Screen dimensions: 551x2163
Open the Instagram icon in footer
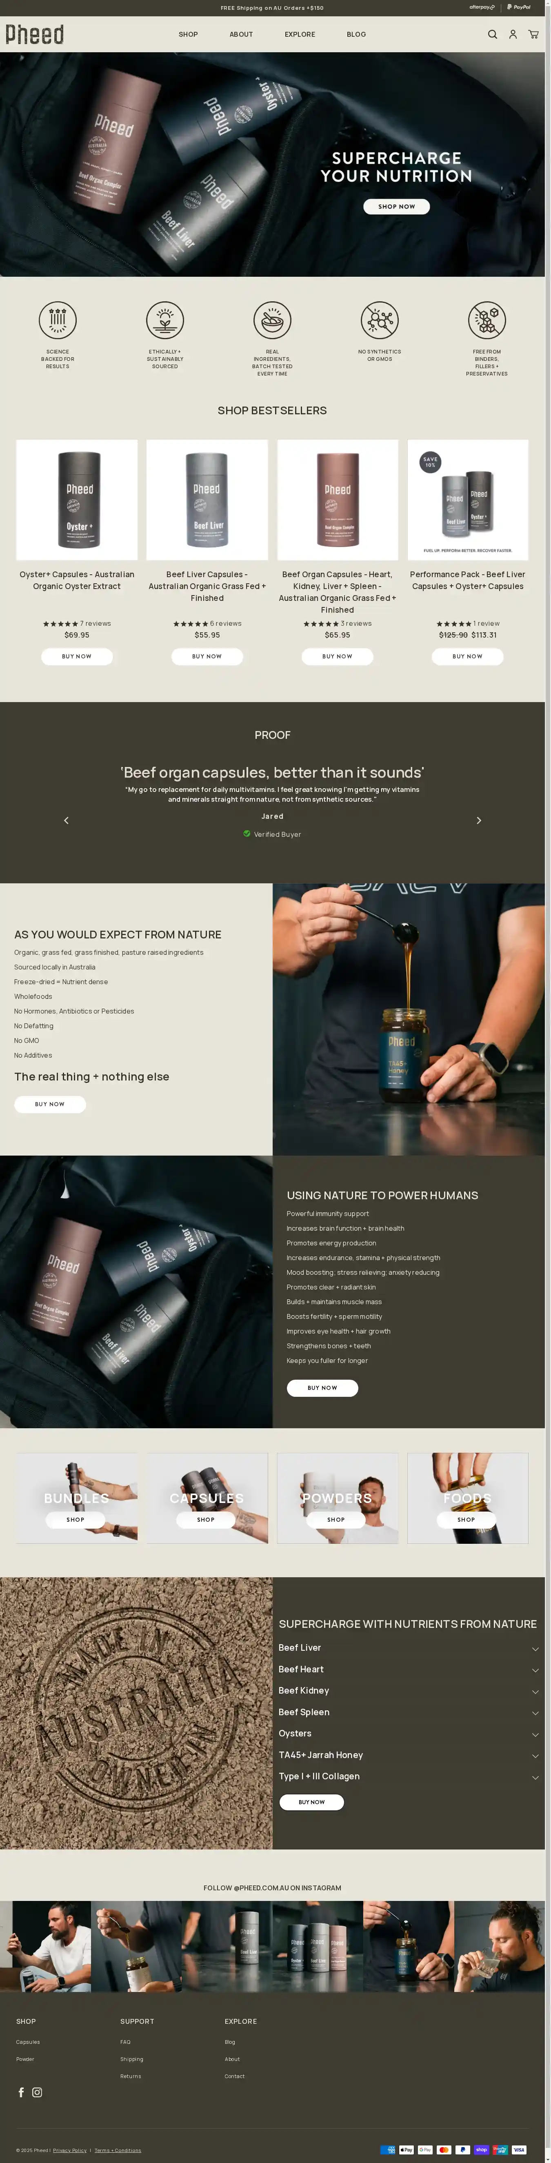point(37,2092)
